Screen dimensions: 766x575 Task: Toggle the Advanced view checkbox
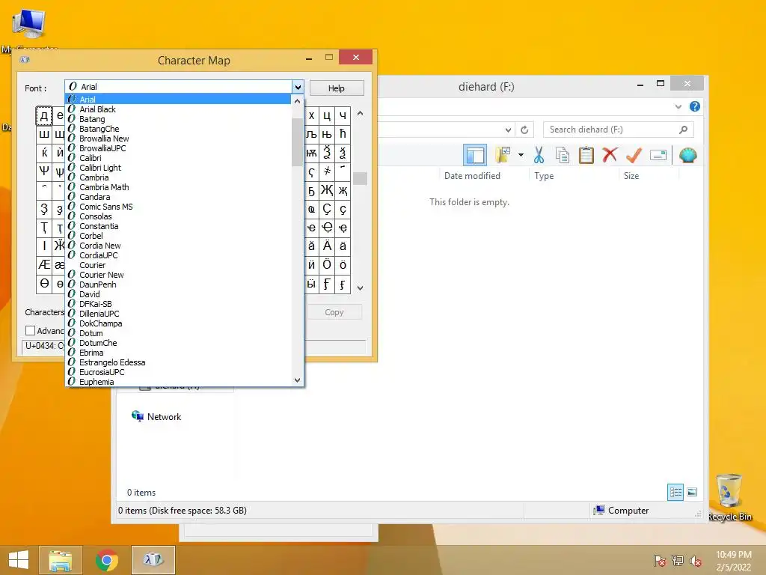(30, 330)
